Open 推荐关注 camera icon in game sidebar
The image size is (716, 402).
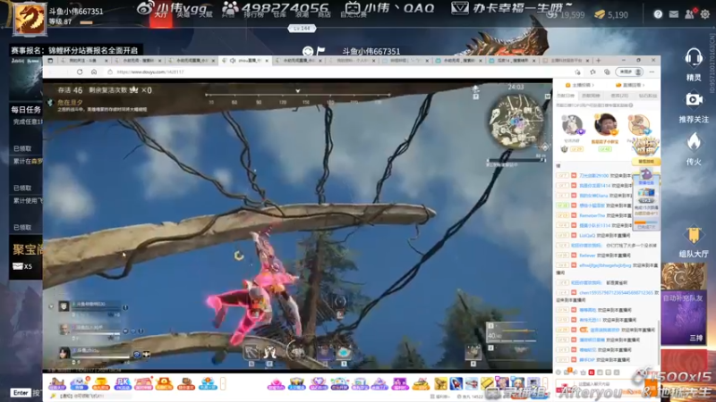point(694,100)
